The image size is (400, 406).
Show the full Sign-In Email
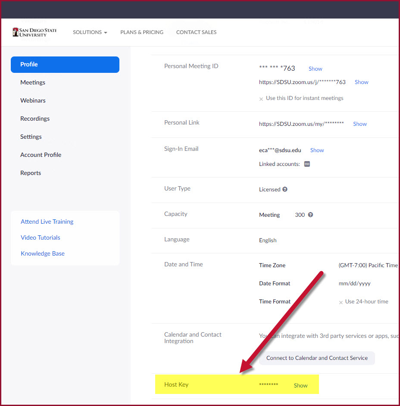click(317, 150)
